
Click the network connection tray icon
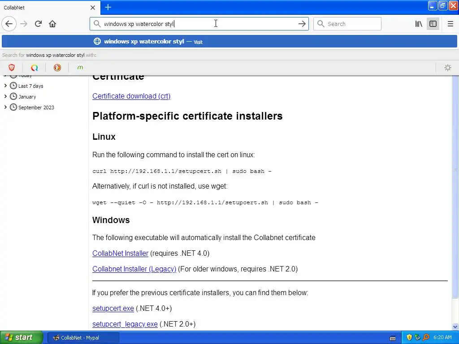coord(417,338)
